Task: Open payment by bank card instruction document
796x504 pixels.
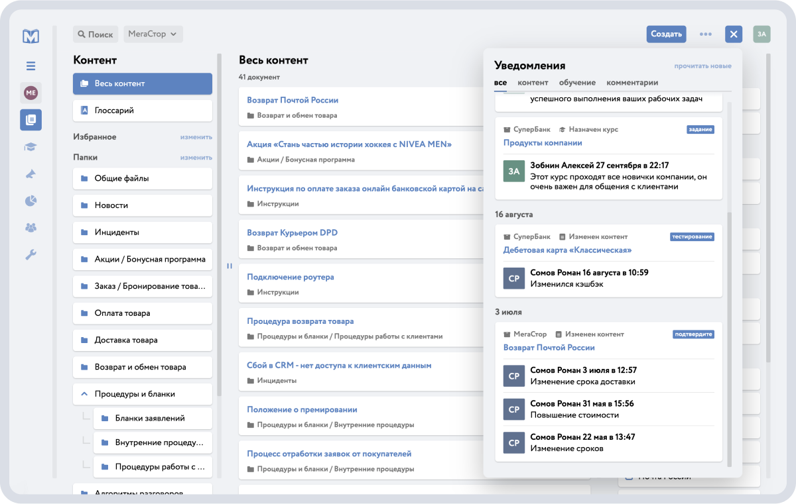Action: pyautogui.click(x=365, y=189)
